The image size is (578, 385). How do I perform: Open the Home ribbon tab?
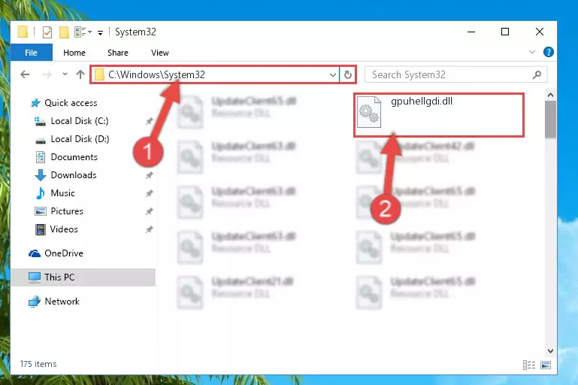point(74,53)
